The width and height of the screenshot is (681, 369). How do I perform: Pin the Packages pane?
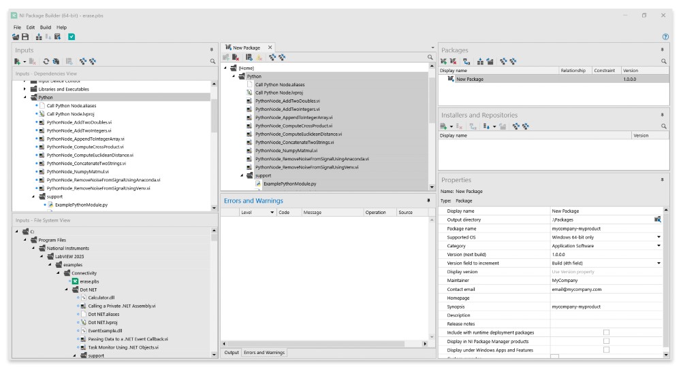tap(663, 50)
